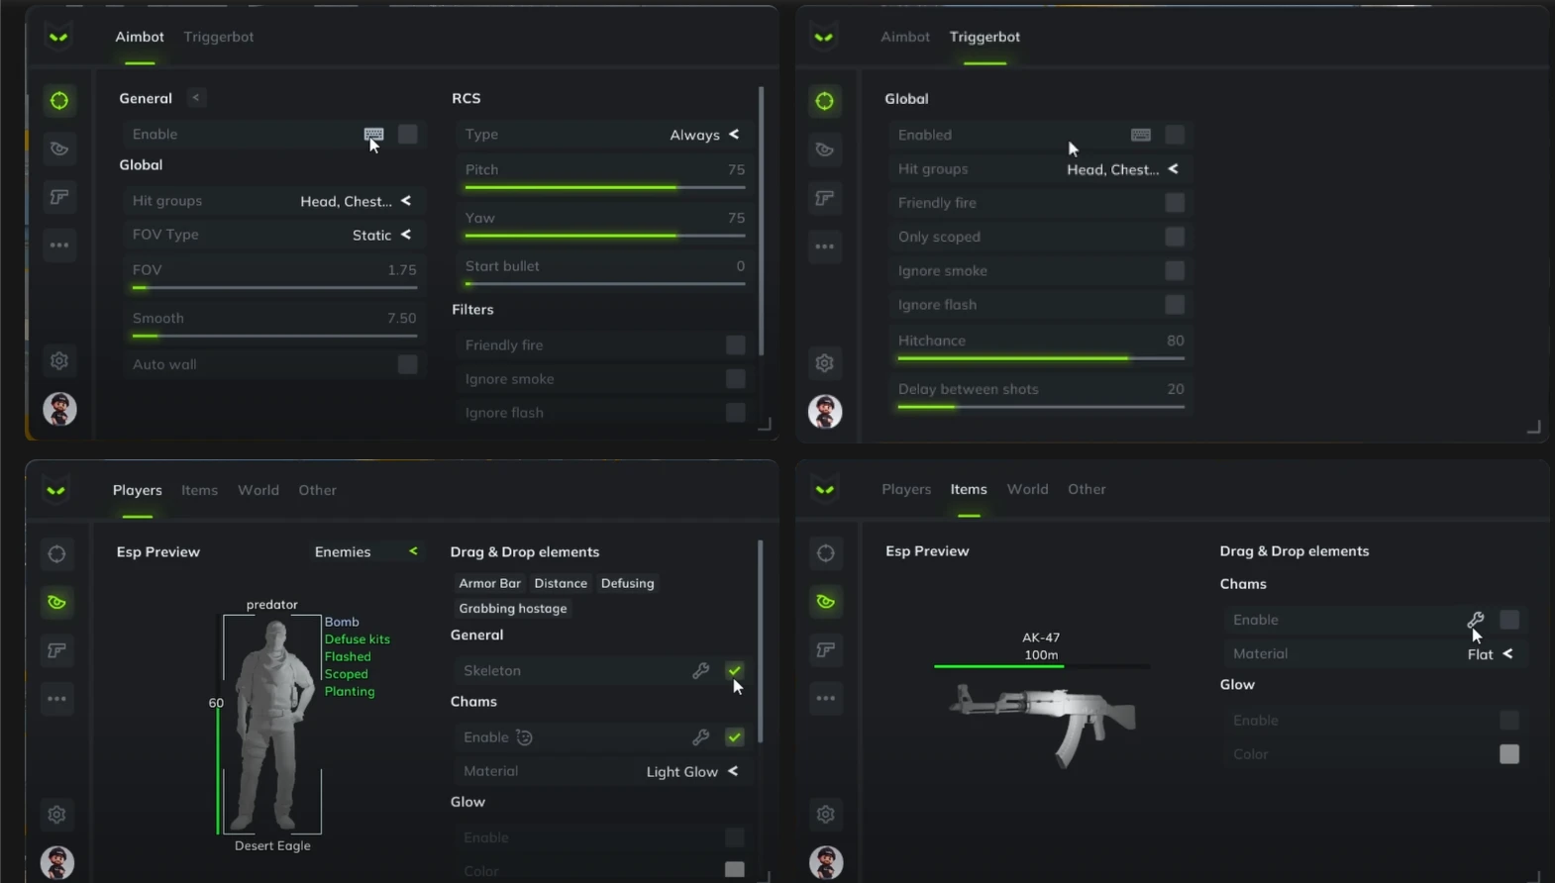Screen dimensions: 1555x883
Task: Toggle the Auto wall checkbox
Action: tap(407, 364)
